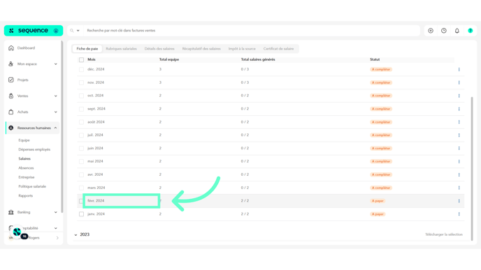Collapse the Ressources humaines chevron

55,128
